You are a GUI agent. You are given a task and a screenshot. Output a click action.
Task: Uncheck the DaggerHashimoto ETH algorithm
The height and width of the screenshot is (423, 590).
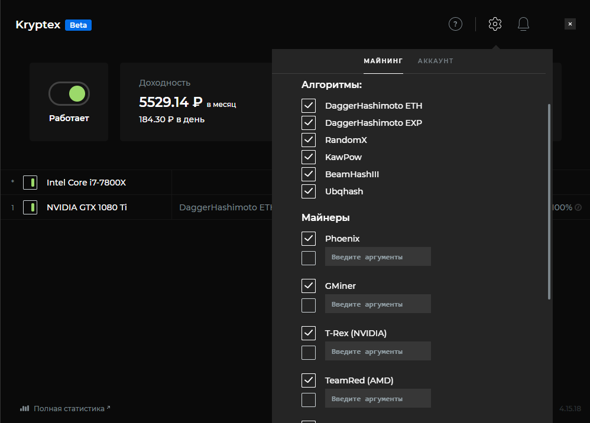(309, 106)
